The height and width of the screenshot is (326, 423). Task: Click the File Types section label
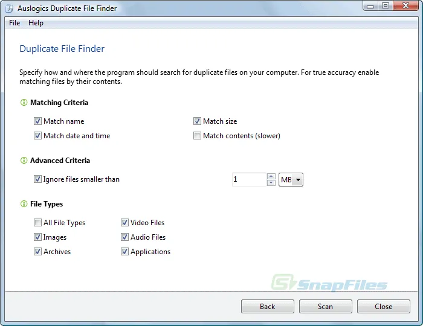click(x=47, y=204)
